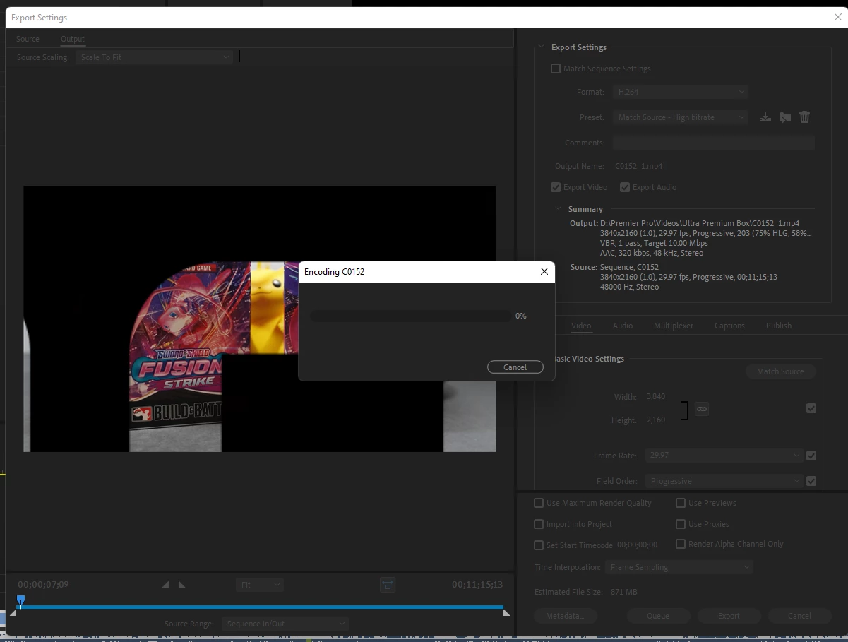Click the blue playhead on preview timeline
The width and height of the screenshot is (848, 642).
(20, 600)
